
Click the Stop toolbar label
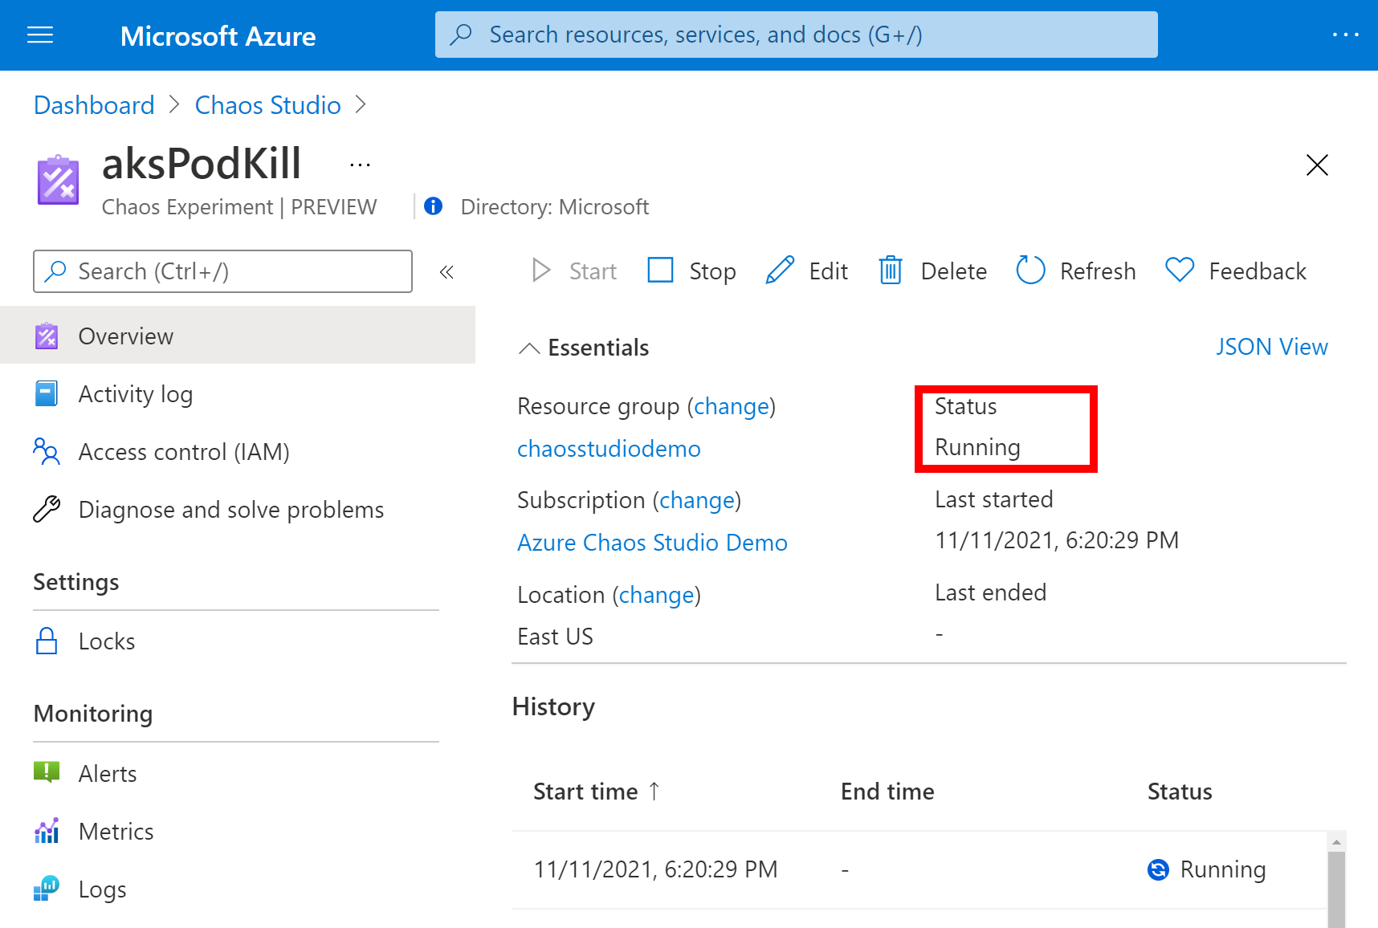[712, 271]
